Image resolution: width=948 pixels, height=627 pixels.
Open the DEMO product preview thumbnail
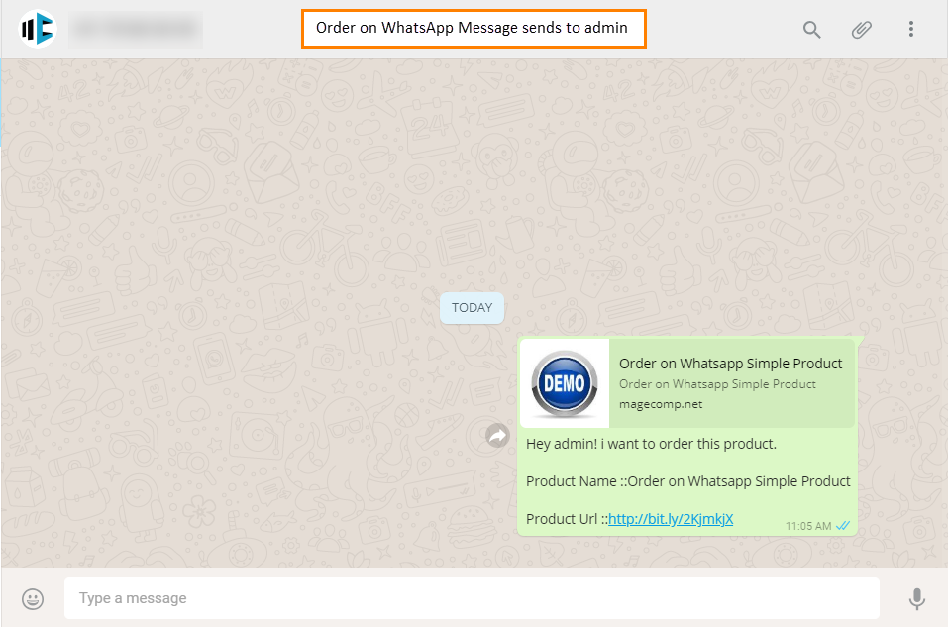point(565,383)
